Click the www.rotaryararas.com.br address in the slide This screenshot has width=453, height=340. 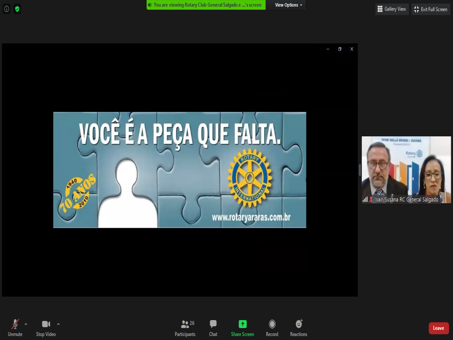251,217
